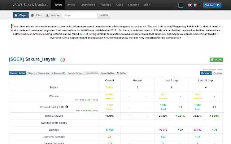The image size is (231, 144).
Task: Select the Solo battles filter
Action: 30,73
